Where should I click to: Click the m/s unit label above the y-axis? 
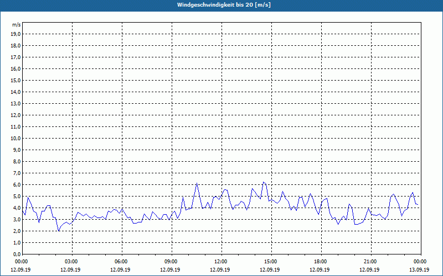tap(17, 25)
